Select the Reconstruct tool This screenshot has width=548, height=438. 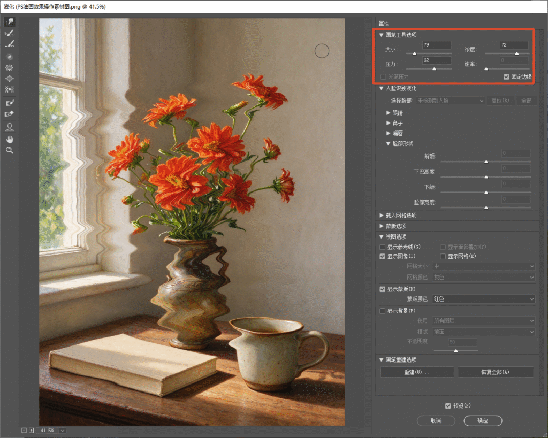[10, 33]
